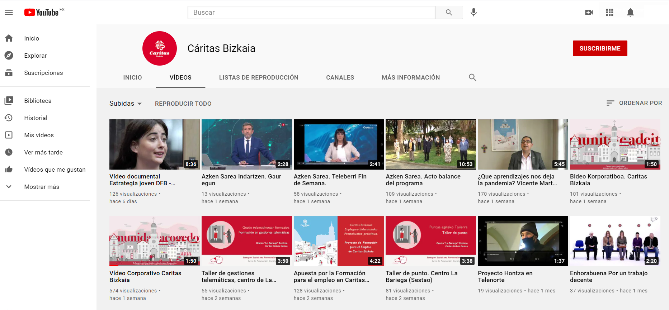Open the hamburger guide menu

pos(9,13)
